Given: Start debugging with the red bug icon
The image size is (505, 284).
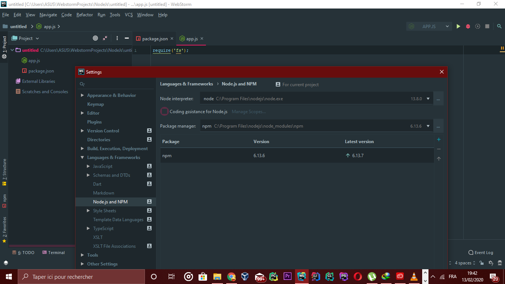Looking at the screenshot, I should click(x=468, y=26).
